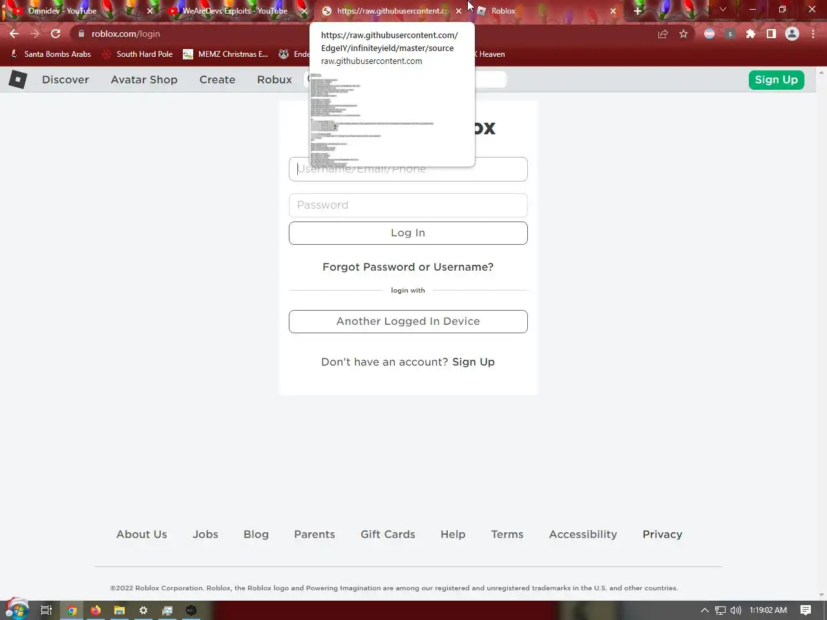Close the WeAreDevs Exploits tab

pyautogui.click(x=304, y=11)
